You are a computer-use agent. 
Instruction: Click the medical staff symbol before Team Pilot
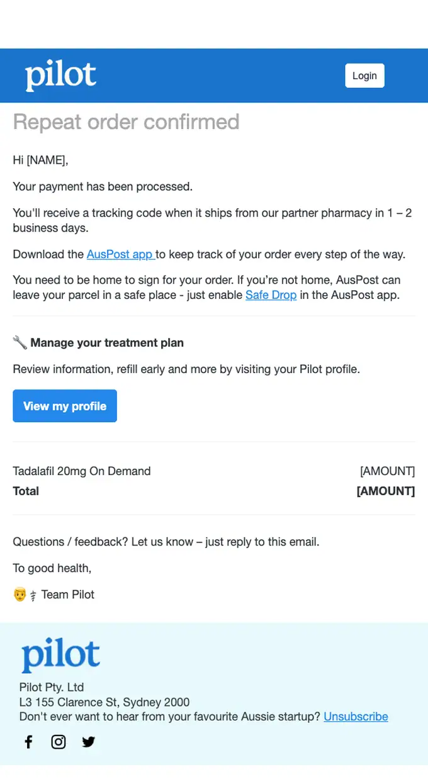click(33, 595)
